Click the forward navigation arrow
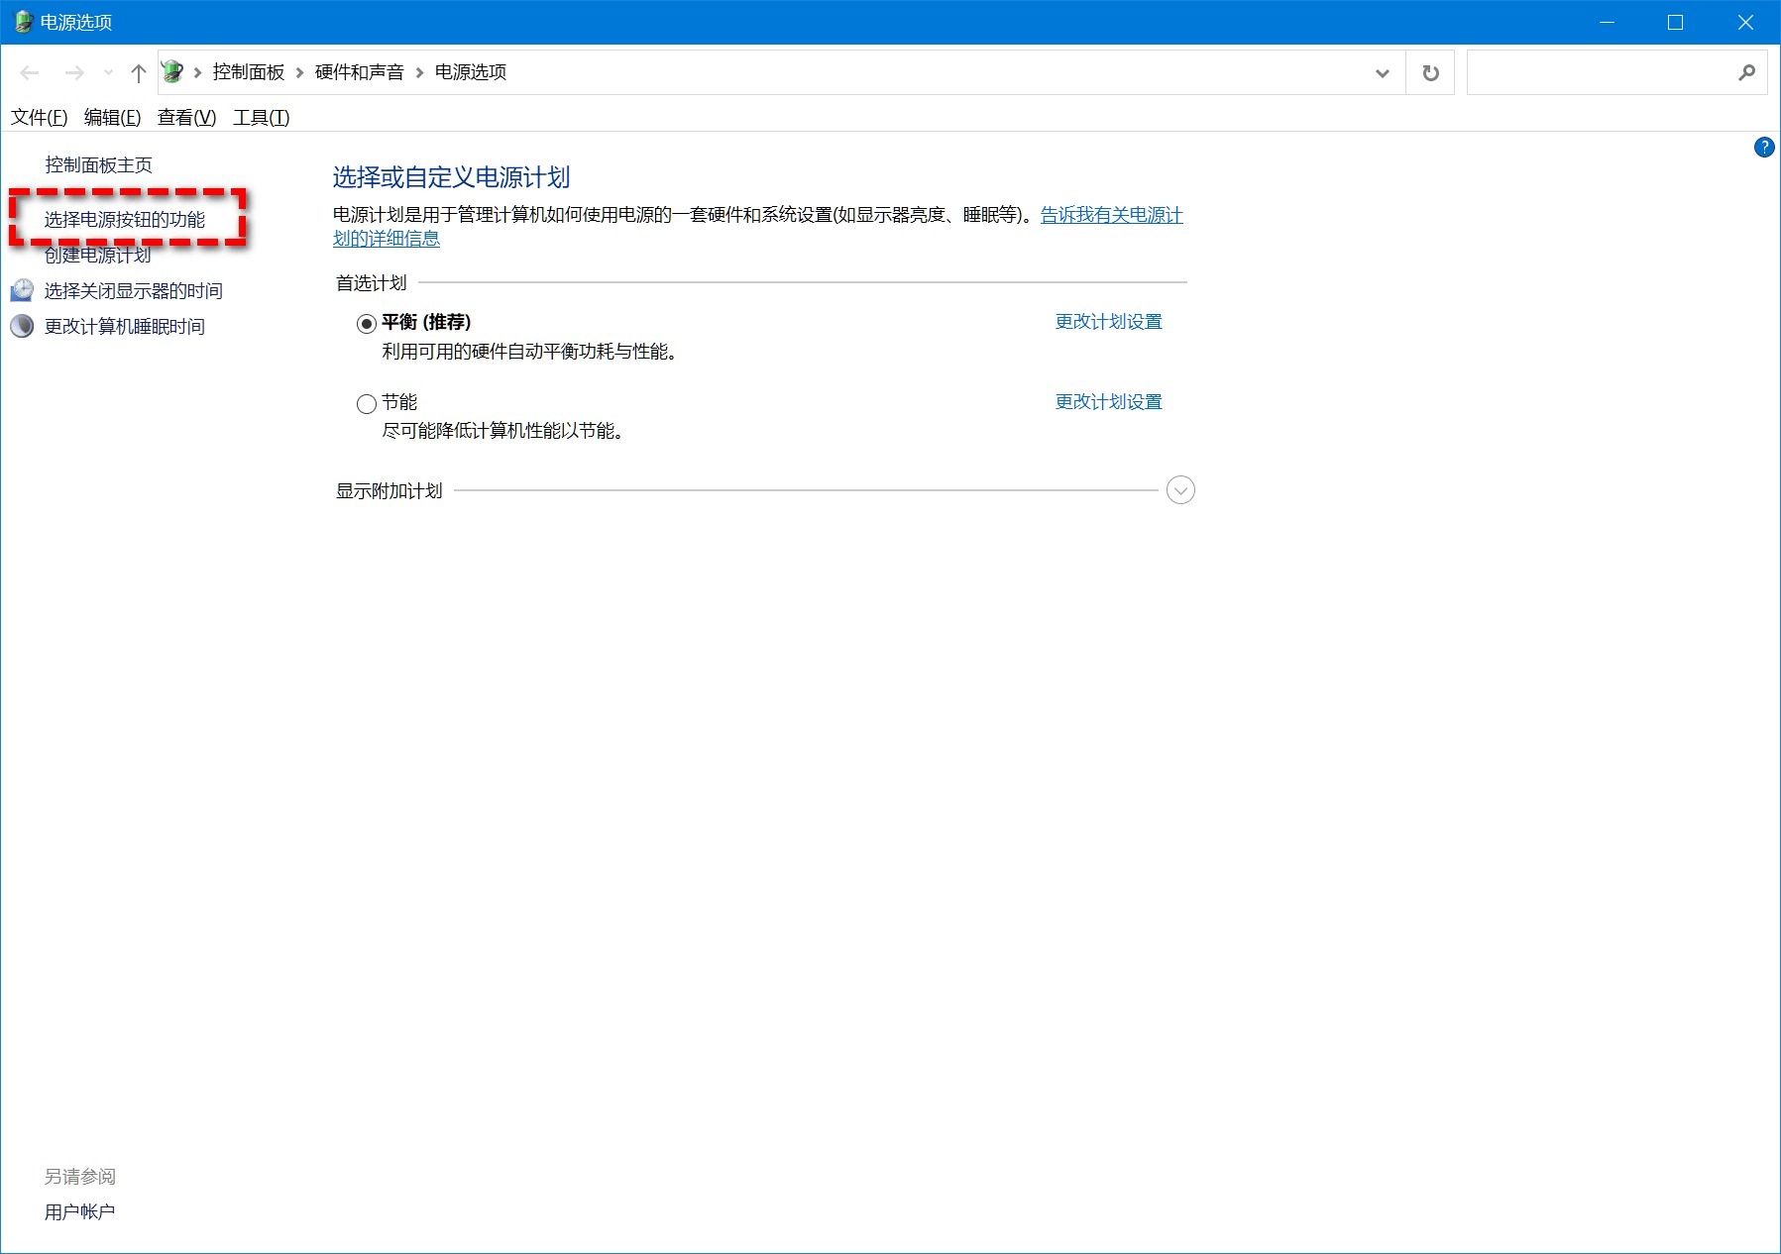 point(76,71)
